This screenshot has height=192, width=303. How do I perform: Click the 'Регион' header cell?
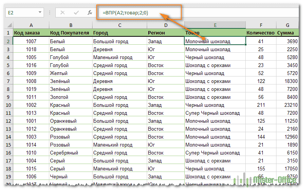[165, 33]
